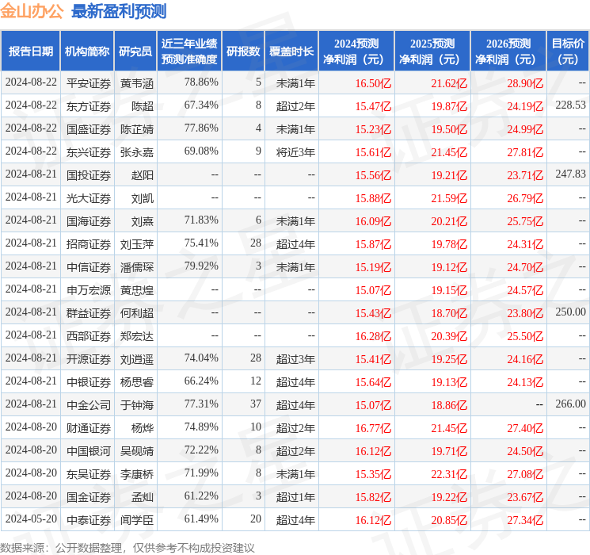
Task: Click analyst name 潘儒琛
Action: [x=137, y=267]
